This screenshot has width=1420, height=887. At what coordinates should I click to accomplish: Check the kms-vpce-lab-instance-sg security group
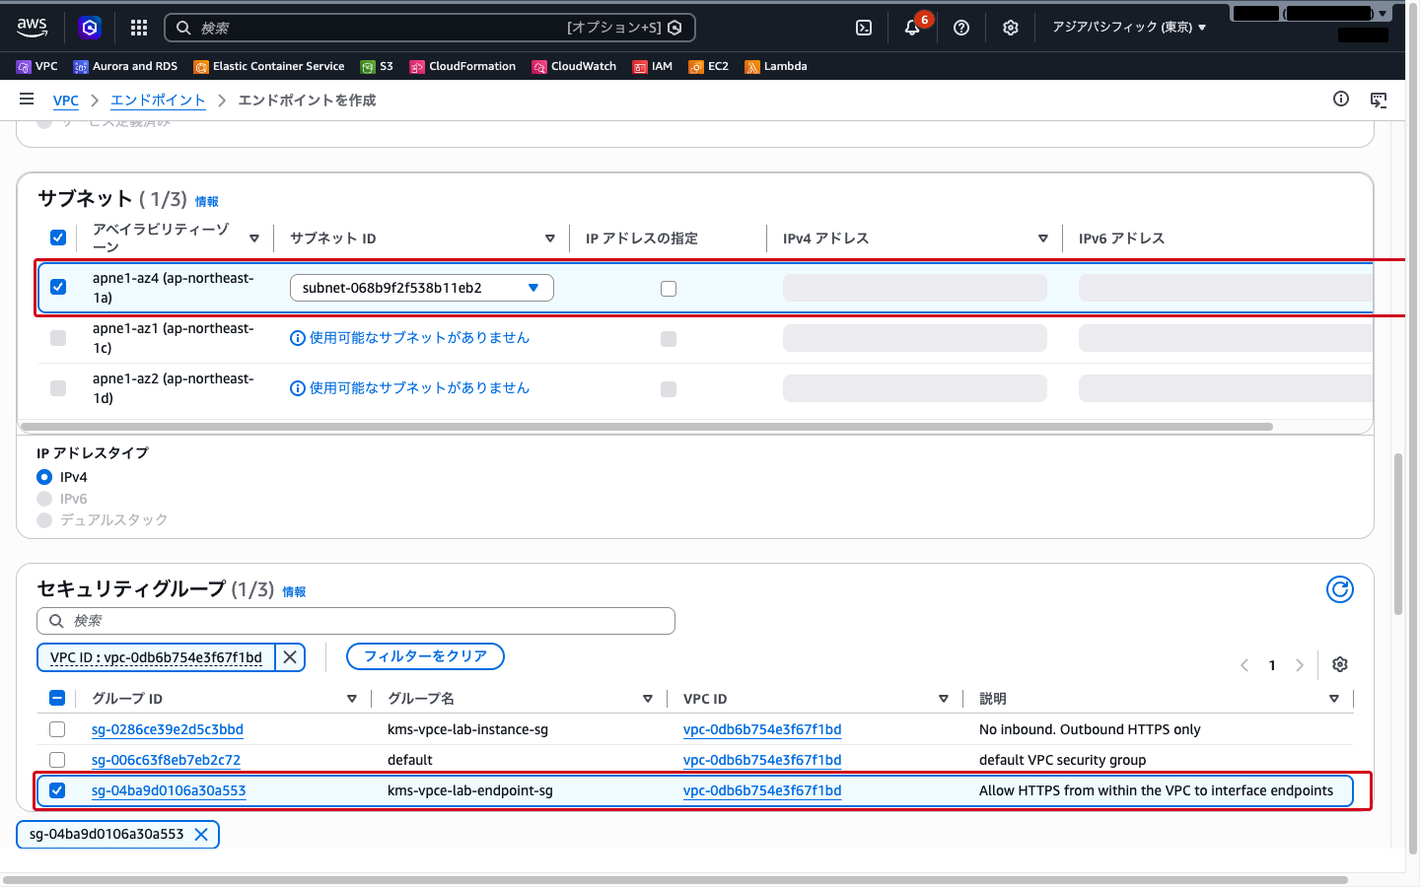coord(57,729)
